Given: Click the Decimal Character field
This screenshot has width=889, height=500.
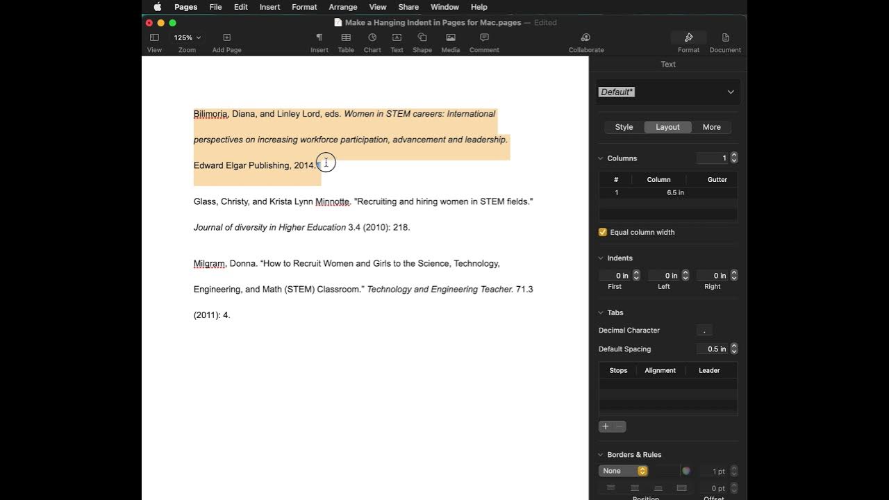Looking at the screenshot, I should 704,331.
